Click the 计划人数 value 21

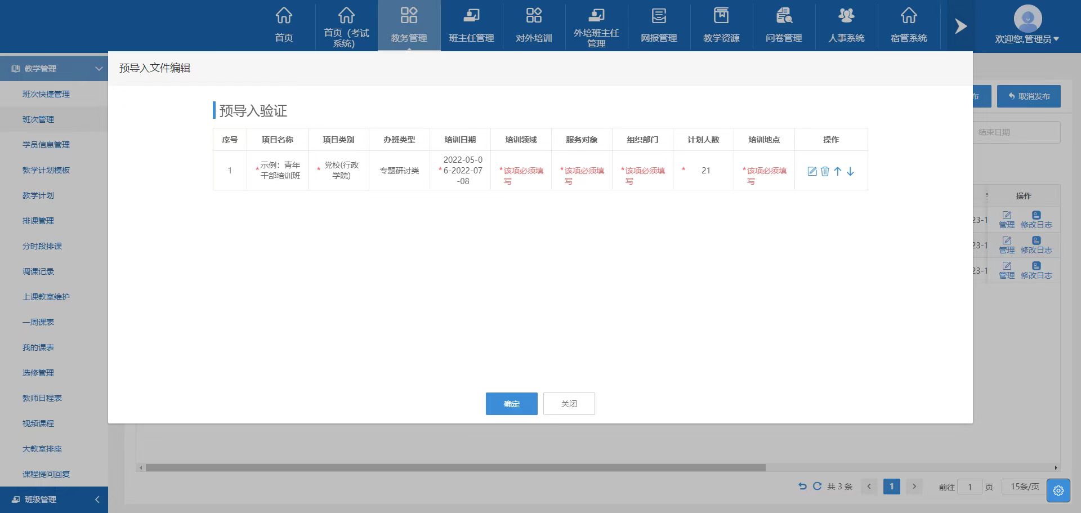tap(705, 170)
